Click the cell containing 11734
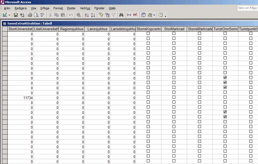Image resolution: width=258 pixels, height=164 pixels. tap(20, 98)
